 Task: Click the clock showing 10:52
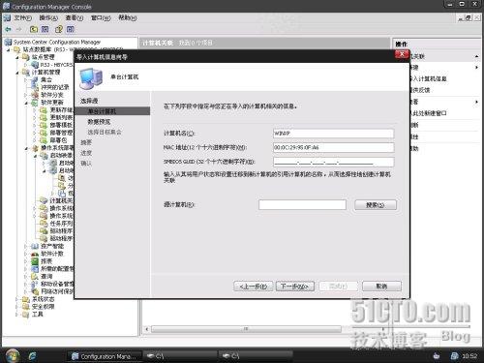pos(469,356)
